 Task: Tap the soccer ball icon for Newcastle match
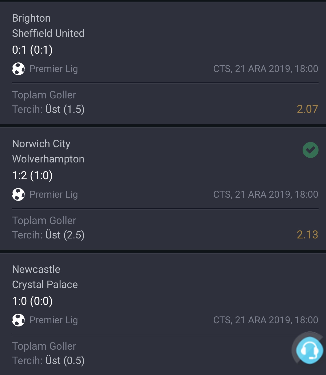(18, 320)
